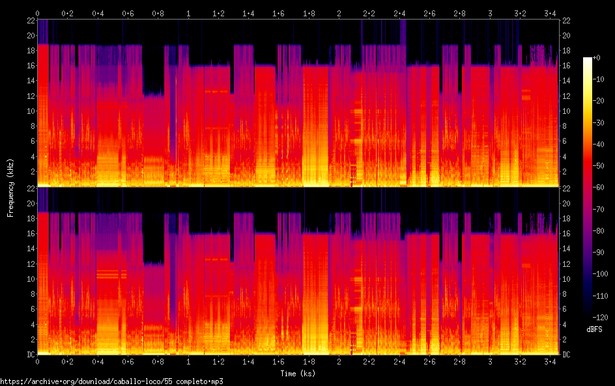The image size is (615, 386).
Task: Click the "-90" value on the dBFS scale
Action: click(x=598, y=253)
